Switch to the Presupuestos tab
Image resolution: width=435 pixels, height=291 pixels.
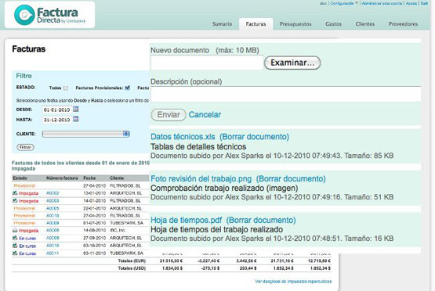point(295,24)
